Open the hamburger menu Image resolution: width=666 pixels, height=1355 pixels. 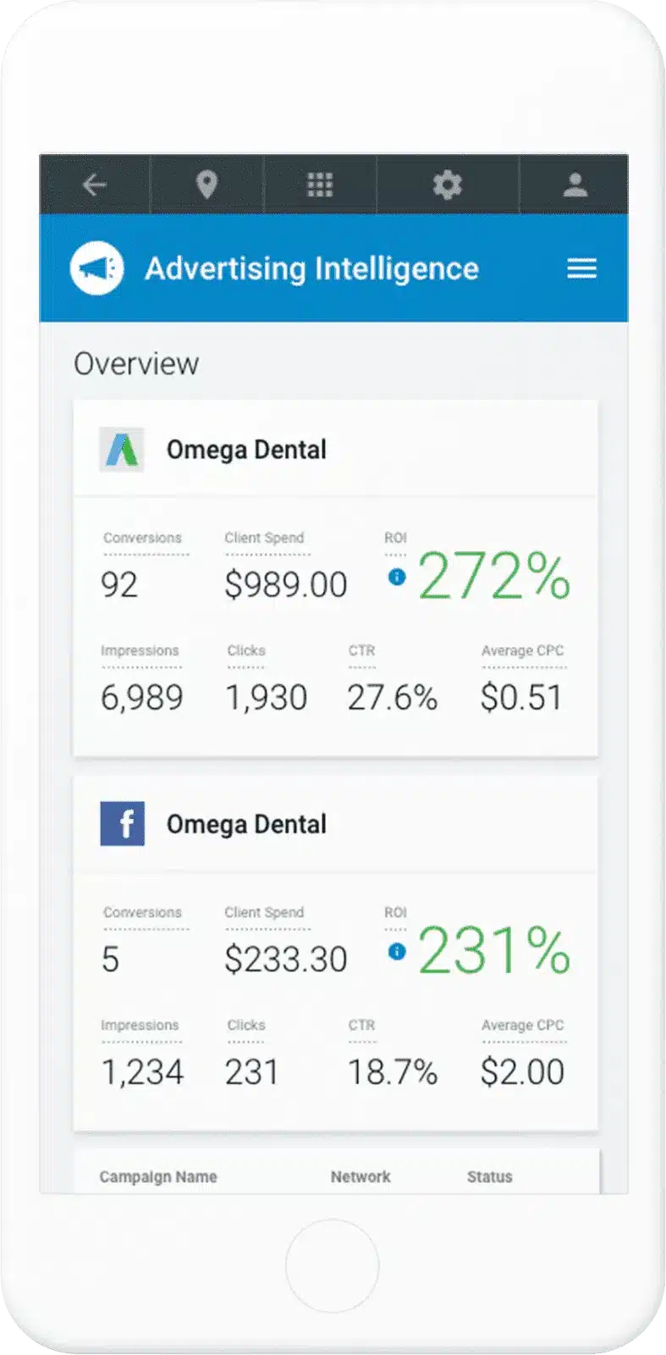pyautogui.click(x=581, y=268)
